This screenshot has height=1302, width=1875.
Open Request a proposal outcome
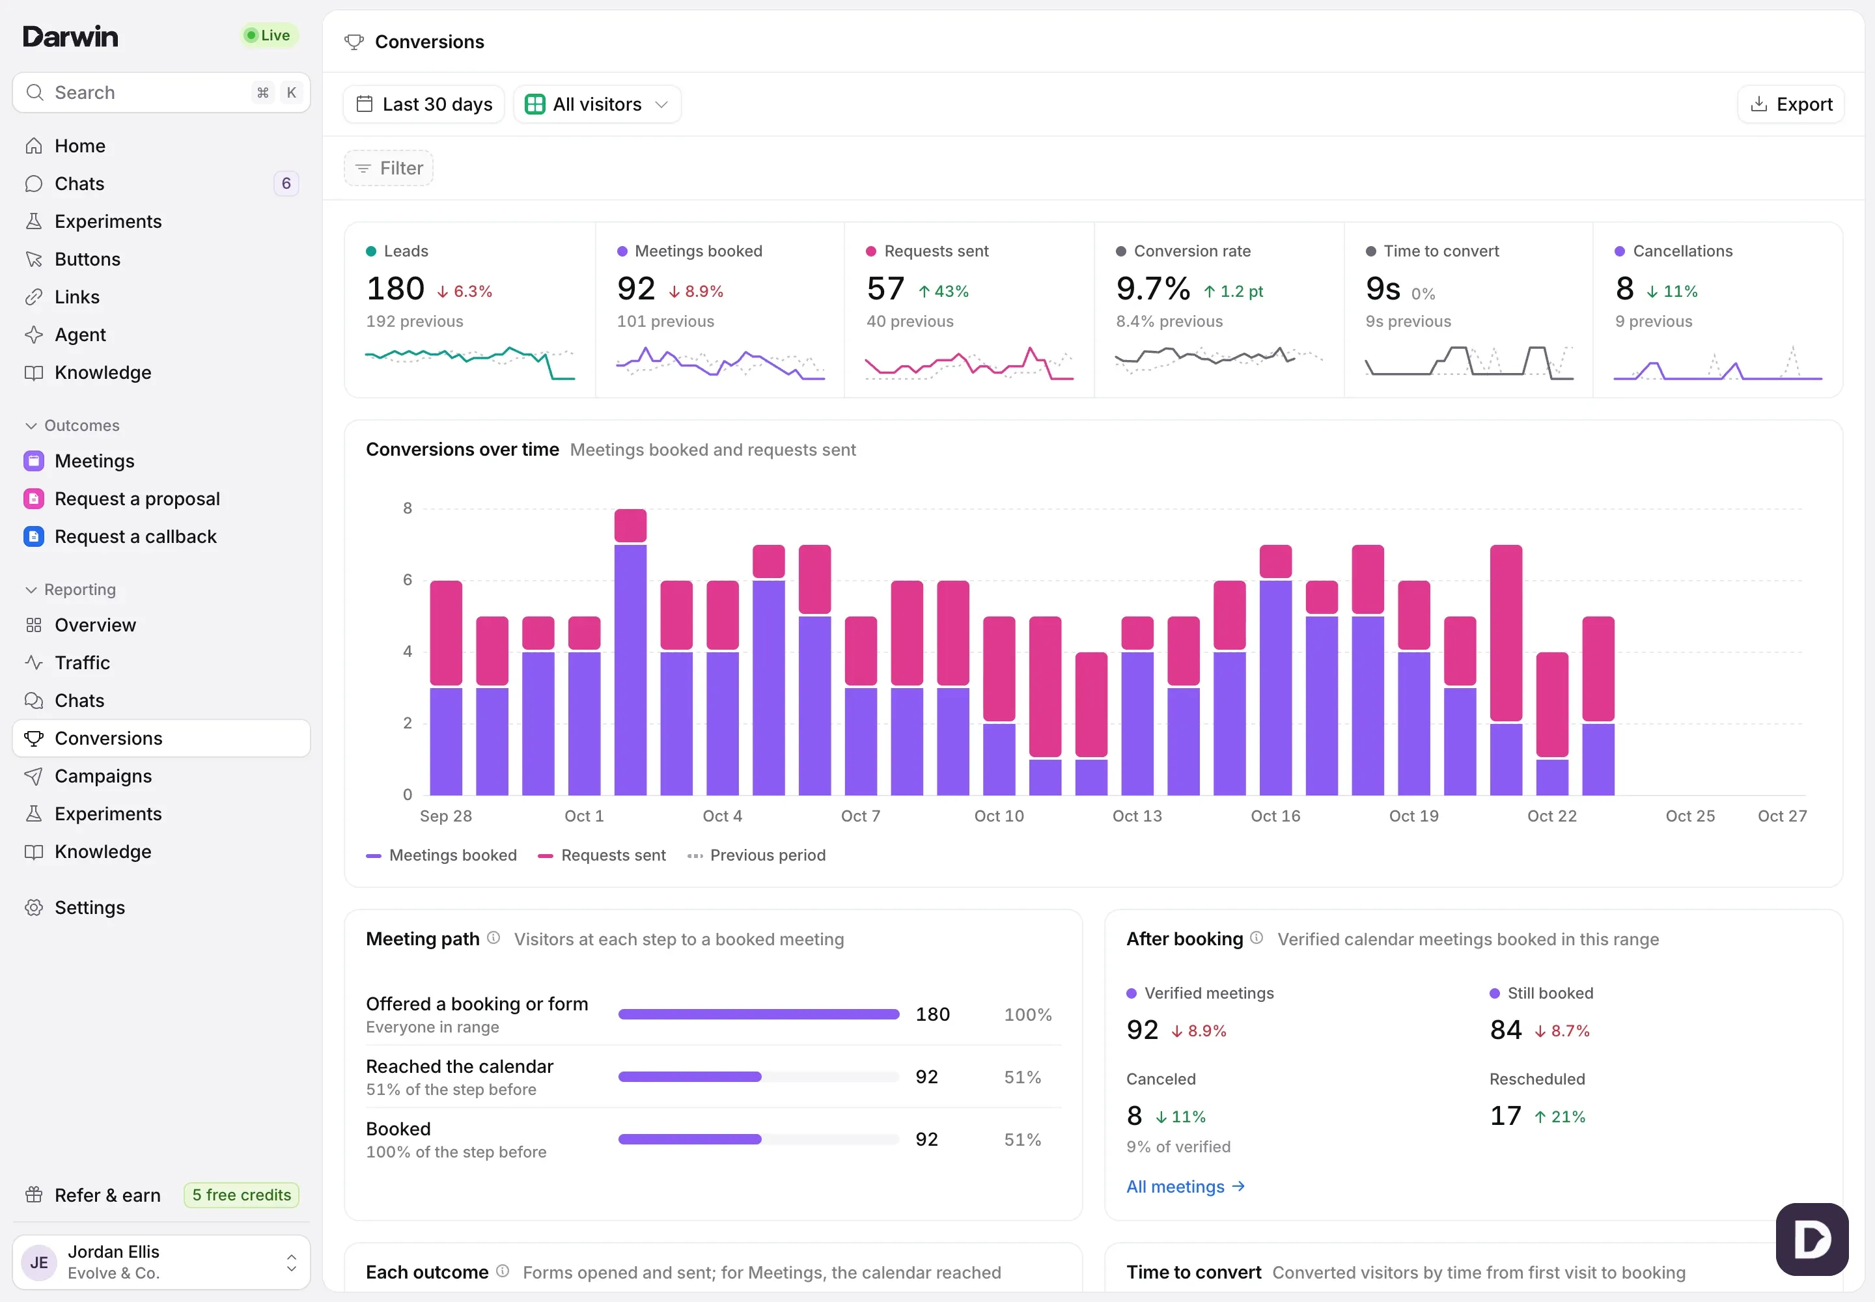click(x=161, y=499)
